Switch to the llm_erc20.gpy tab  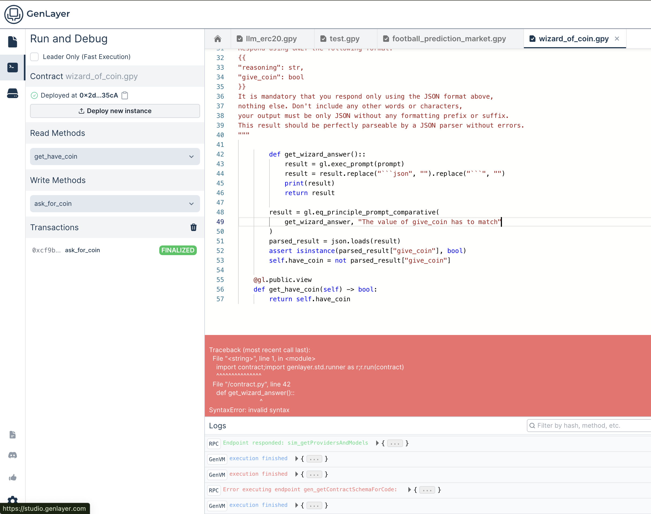[271, 39]
